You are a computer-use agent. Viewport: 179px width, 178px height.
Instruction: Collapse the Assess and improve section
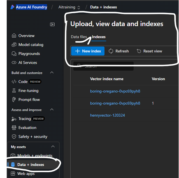52,110
